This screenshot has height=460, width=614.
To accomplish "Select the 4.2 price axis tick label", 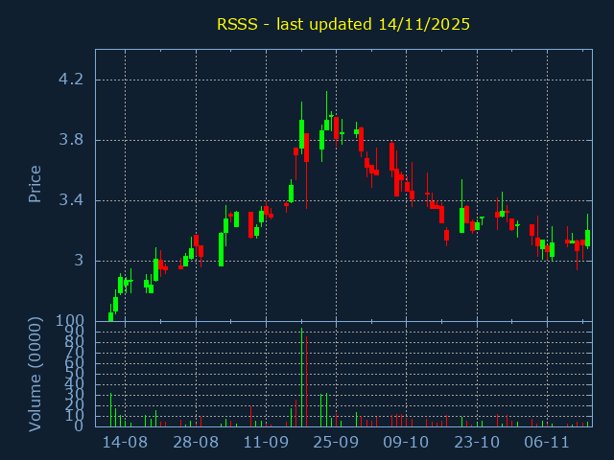I will pyautogui.click(x=71, y=80).
